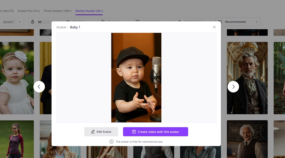The width and height of the screenshot is (285, 158).
Task: Choose the gray-haired man in ornate hall avatar
Action: pyautogui.click(x=247, y=78)
